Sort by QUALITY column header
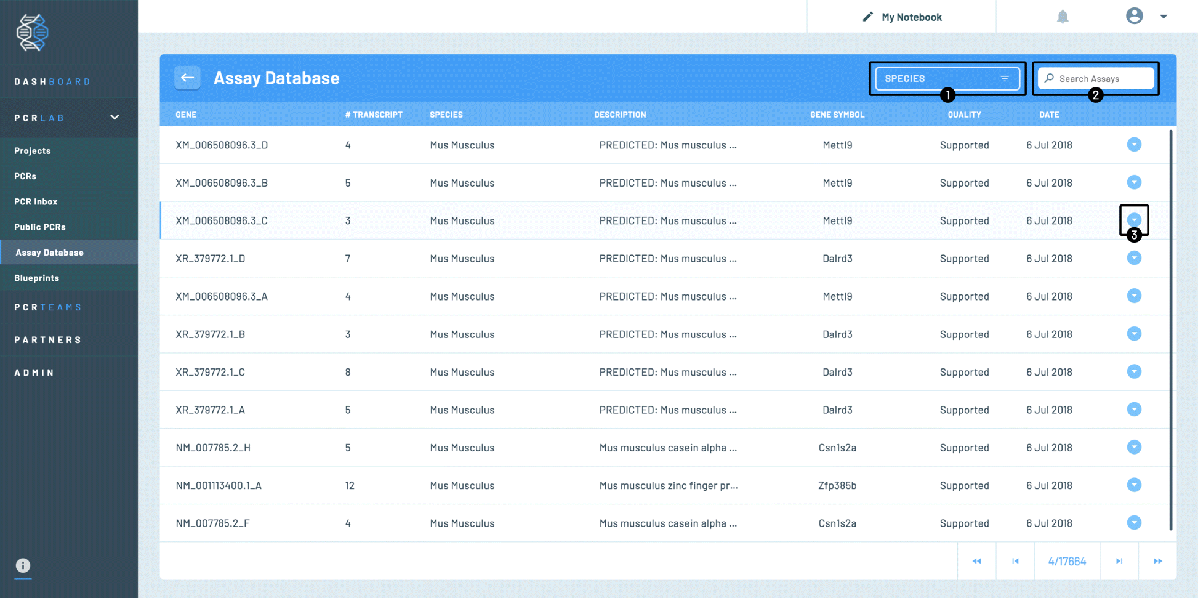The image size is (1198, 598). click(x=964, y=115)
